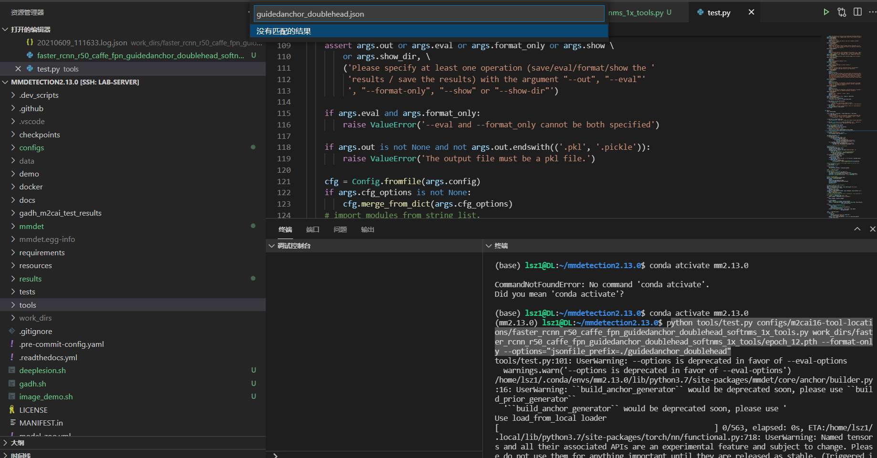Viewport: 877px width, 458px height.
Task: Collapse the 终端 section header
Action: tap(489, 246)
